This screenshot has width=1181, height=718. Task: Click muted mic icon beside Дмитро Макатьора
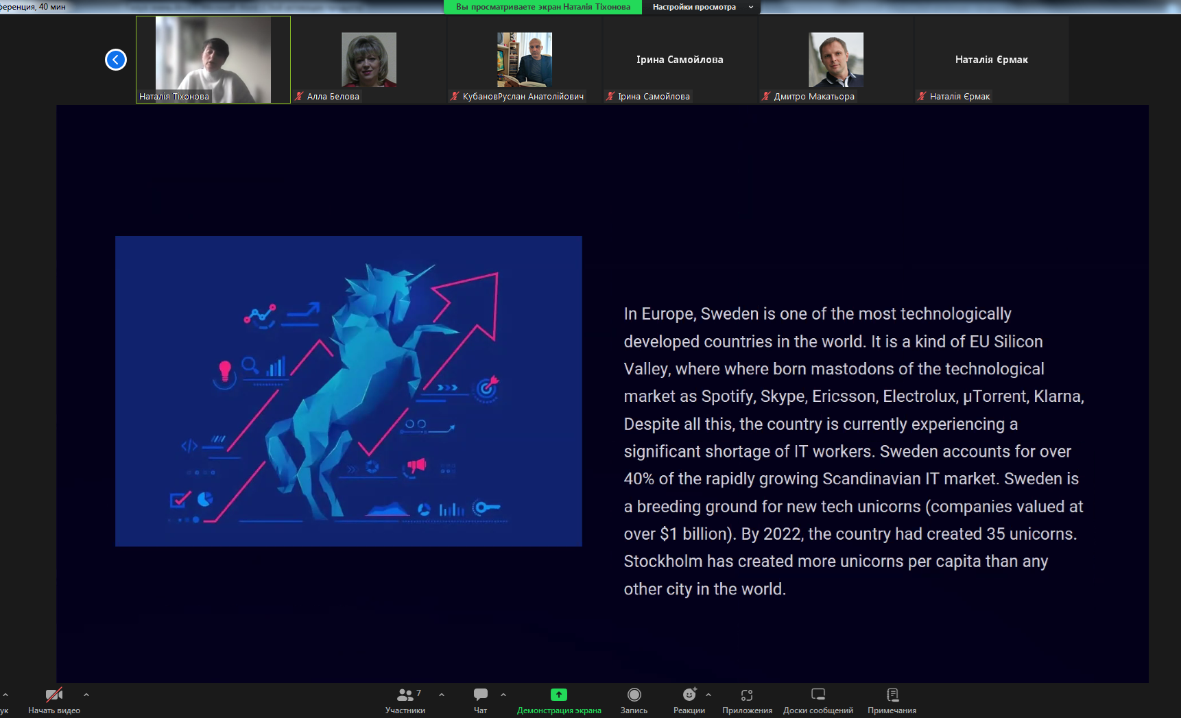point(766,96)
